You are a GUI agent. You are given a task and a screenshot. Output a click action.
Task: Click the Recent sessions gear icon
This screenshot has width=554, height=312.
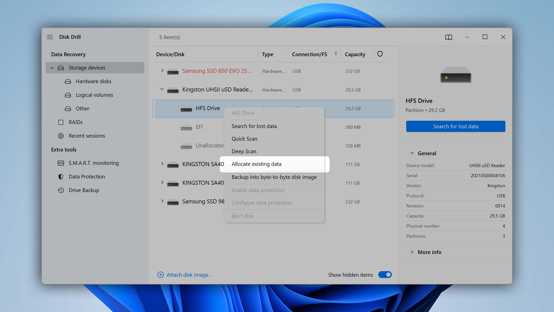click(61, 136)
